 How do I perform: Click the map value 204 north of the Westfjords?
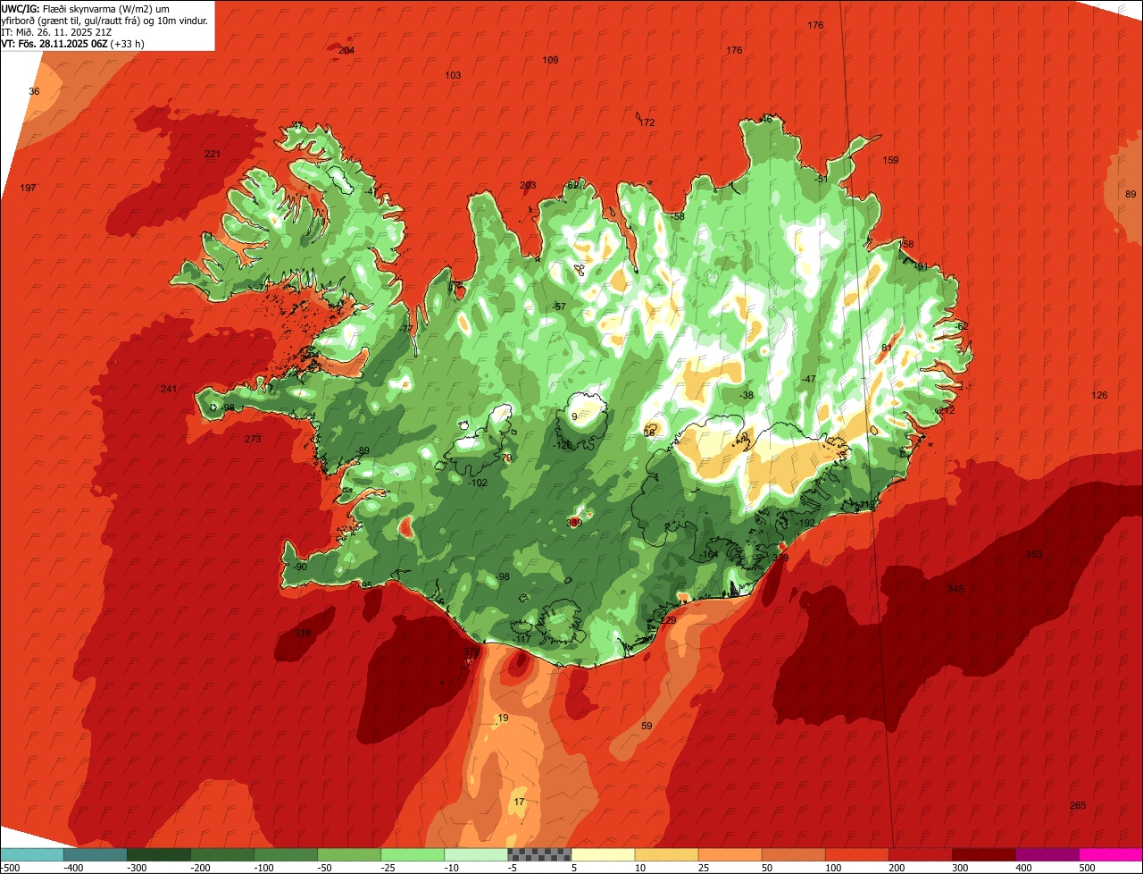[x=346, y=50]
